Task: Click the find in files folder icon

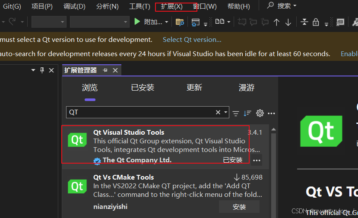Action: [x=180, y=22]
